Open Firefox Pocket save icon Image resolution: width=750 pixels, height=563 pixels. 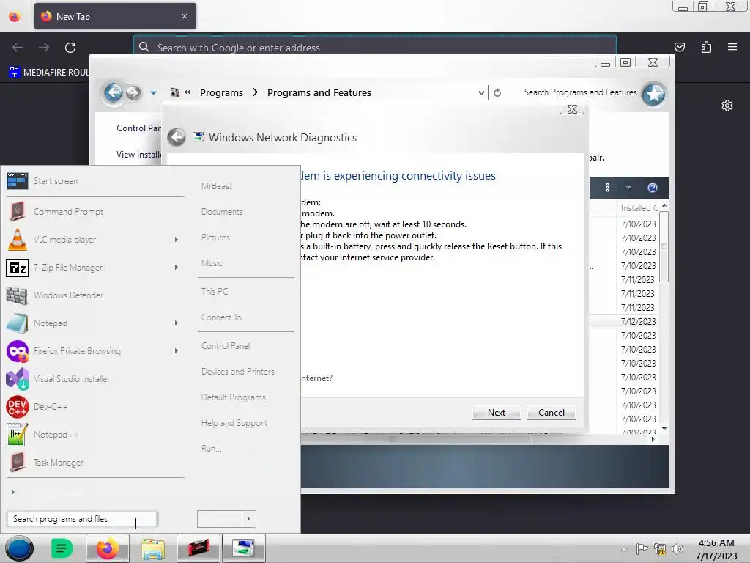[x=679, y=47]
